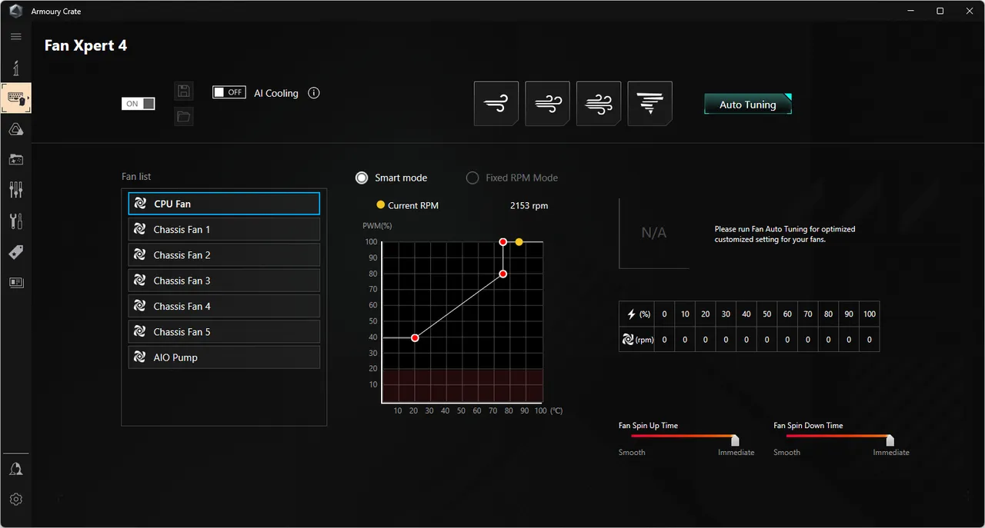This screenshot has height=528, width=985.
Task: Open the hamburger navigation menu
Action: pyautogui.click(x=16, y=37)
